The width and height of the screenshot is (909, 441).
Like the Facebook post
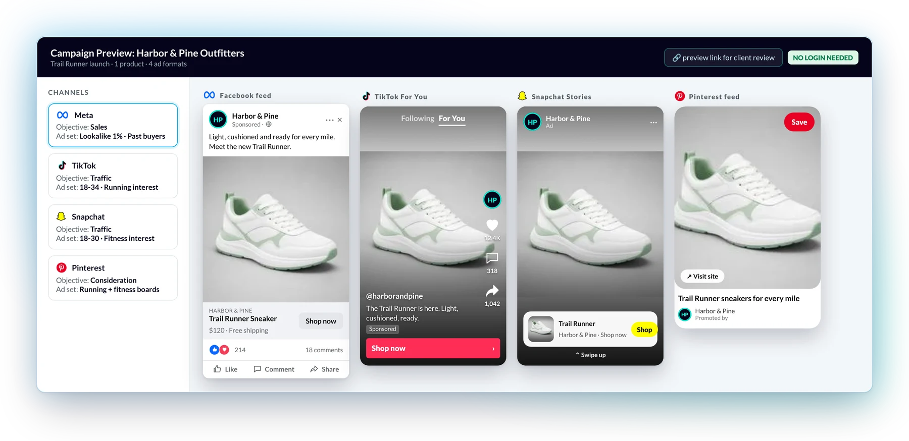tap(225, 369)
